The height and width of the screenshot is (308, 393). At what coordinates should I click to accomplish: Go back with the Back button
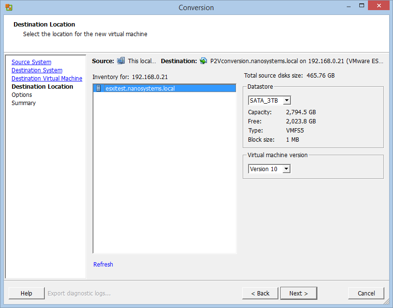(x=260, y=293)
